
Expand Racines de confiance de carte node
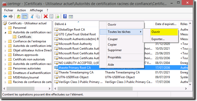pos(6,82)
